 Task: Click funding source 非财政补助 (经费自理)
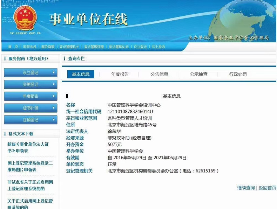pyautogui.click(x=129, y=138)
